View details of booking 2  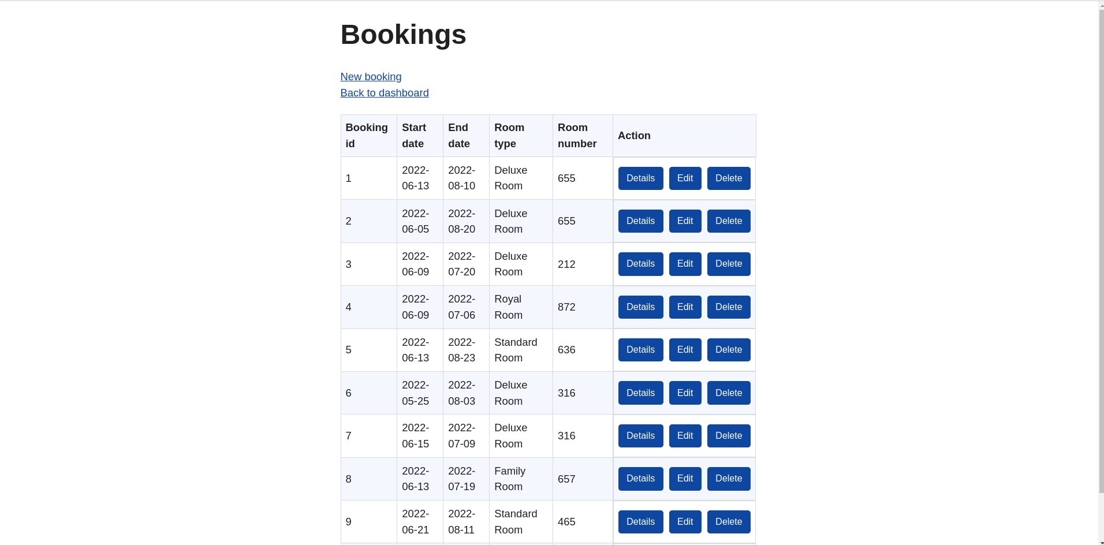[x=640, y=221]
